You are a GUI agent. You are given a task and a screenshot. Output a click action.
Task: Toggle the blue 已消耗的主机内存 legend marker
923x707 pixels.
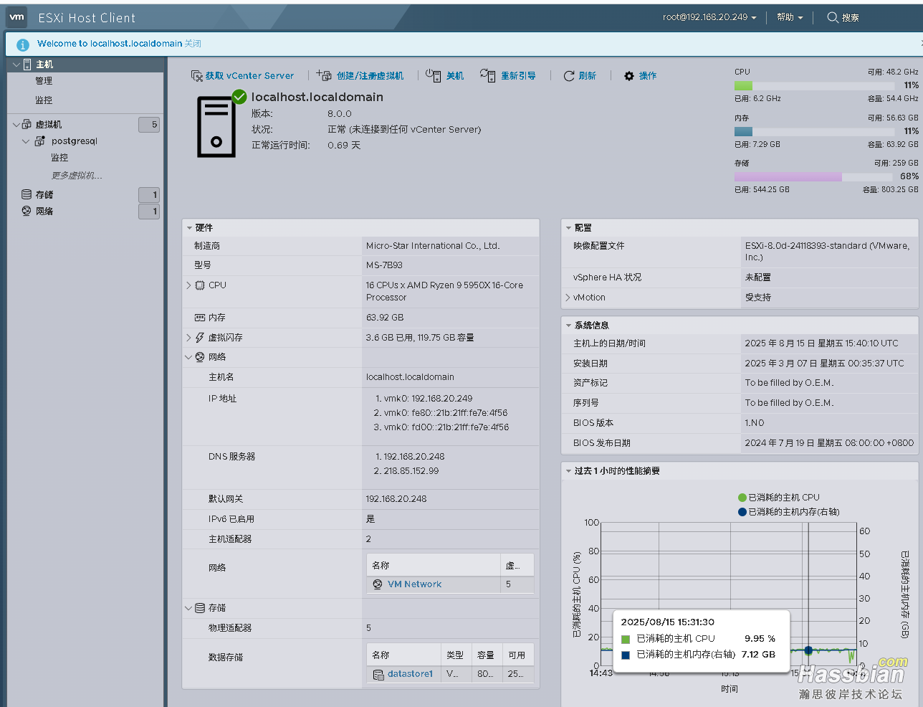pos(742,512)
